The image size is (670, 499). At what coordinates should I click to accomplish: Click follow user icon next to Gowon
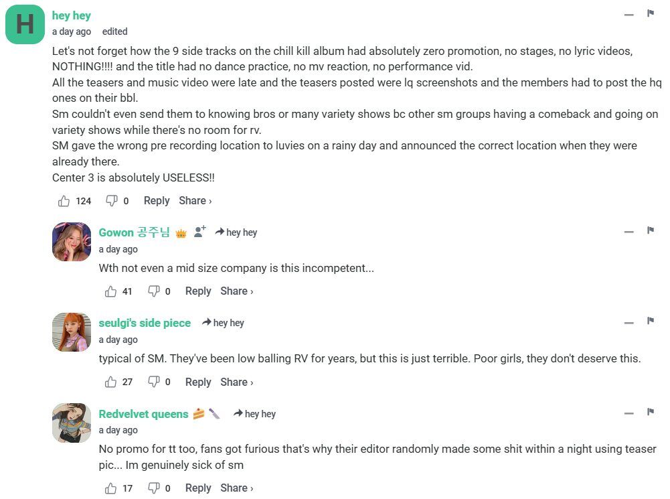click(x=199, y=232)
